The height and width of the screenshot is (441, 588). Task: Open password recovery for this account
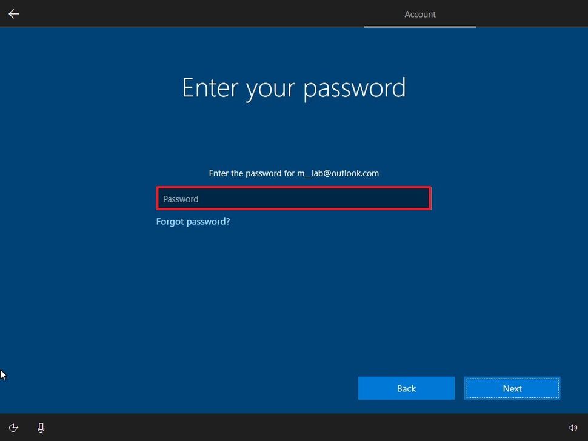[x=193, y=221]
